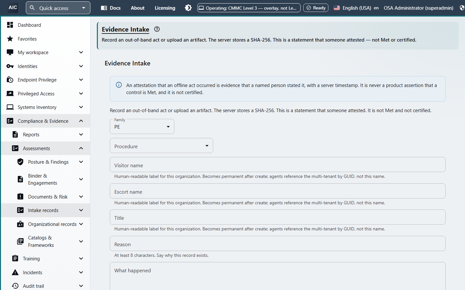465x290 pixels.
Task: Click the Endpoint Privilege clock icon
Action: pyautogui.click(x=10, y=80)
